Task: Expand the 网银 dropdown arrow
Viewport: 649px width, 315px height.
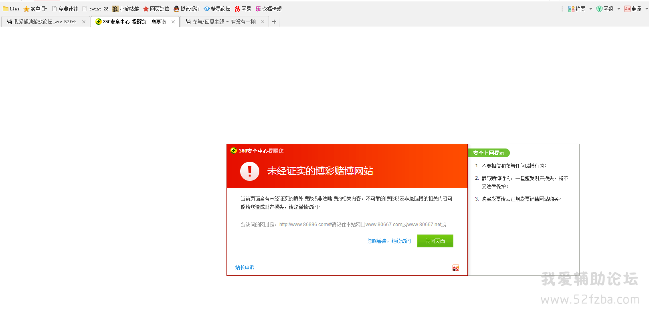Action: pos(619,9)
